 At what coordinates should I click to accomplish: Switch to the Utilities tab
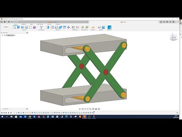point(58,24)
